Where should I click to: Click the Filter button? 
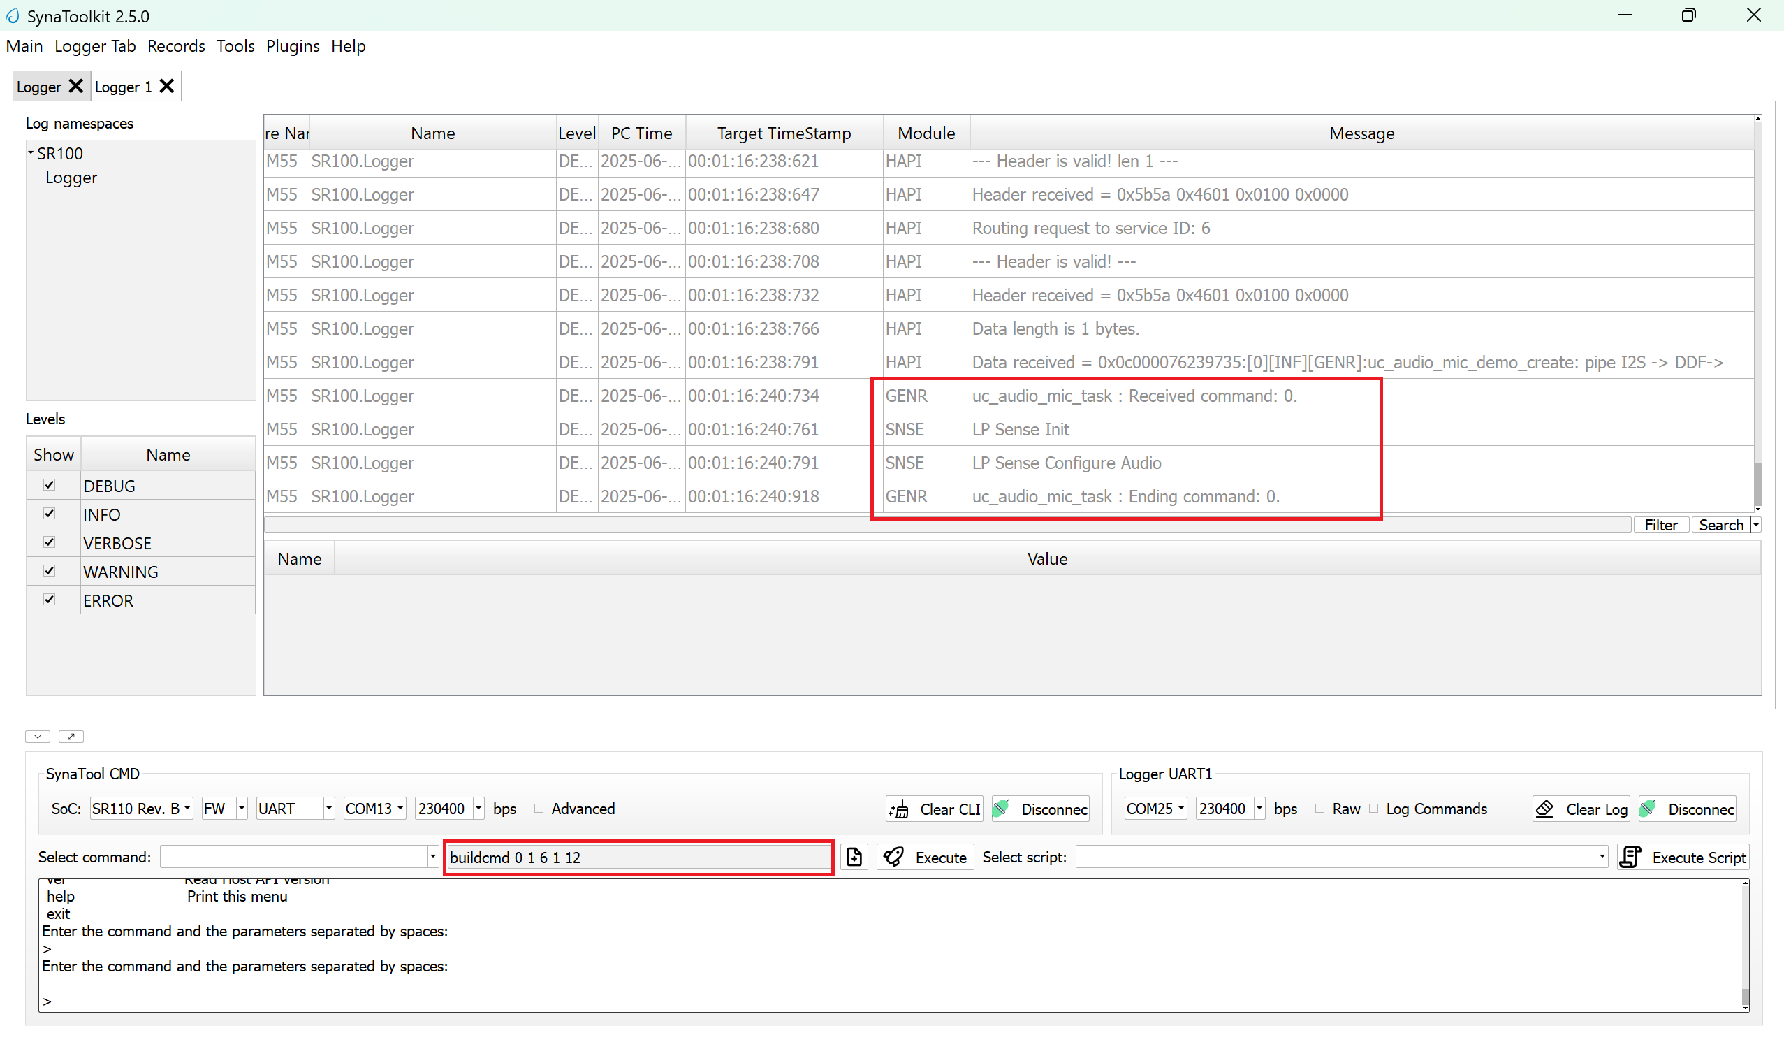[1661, 525]
